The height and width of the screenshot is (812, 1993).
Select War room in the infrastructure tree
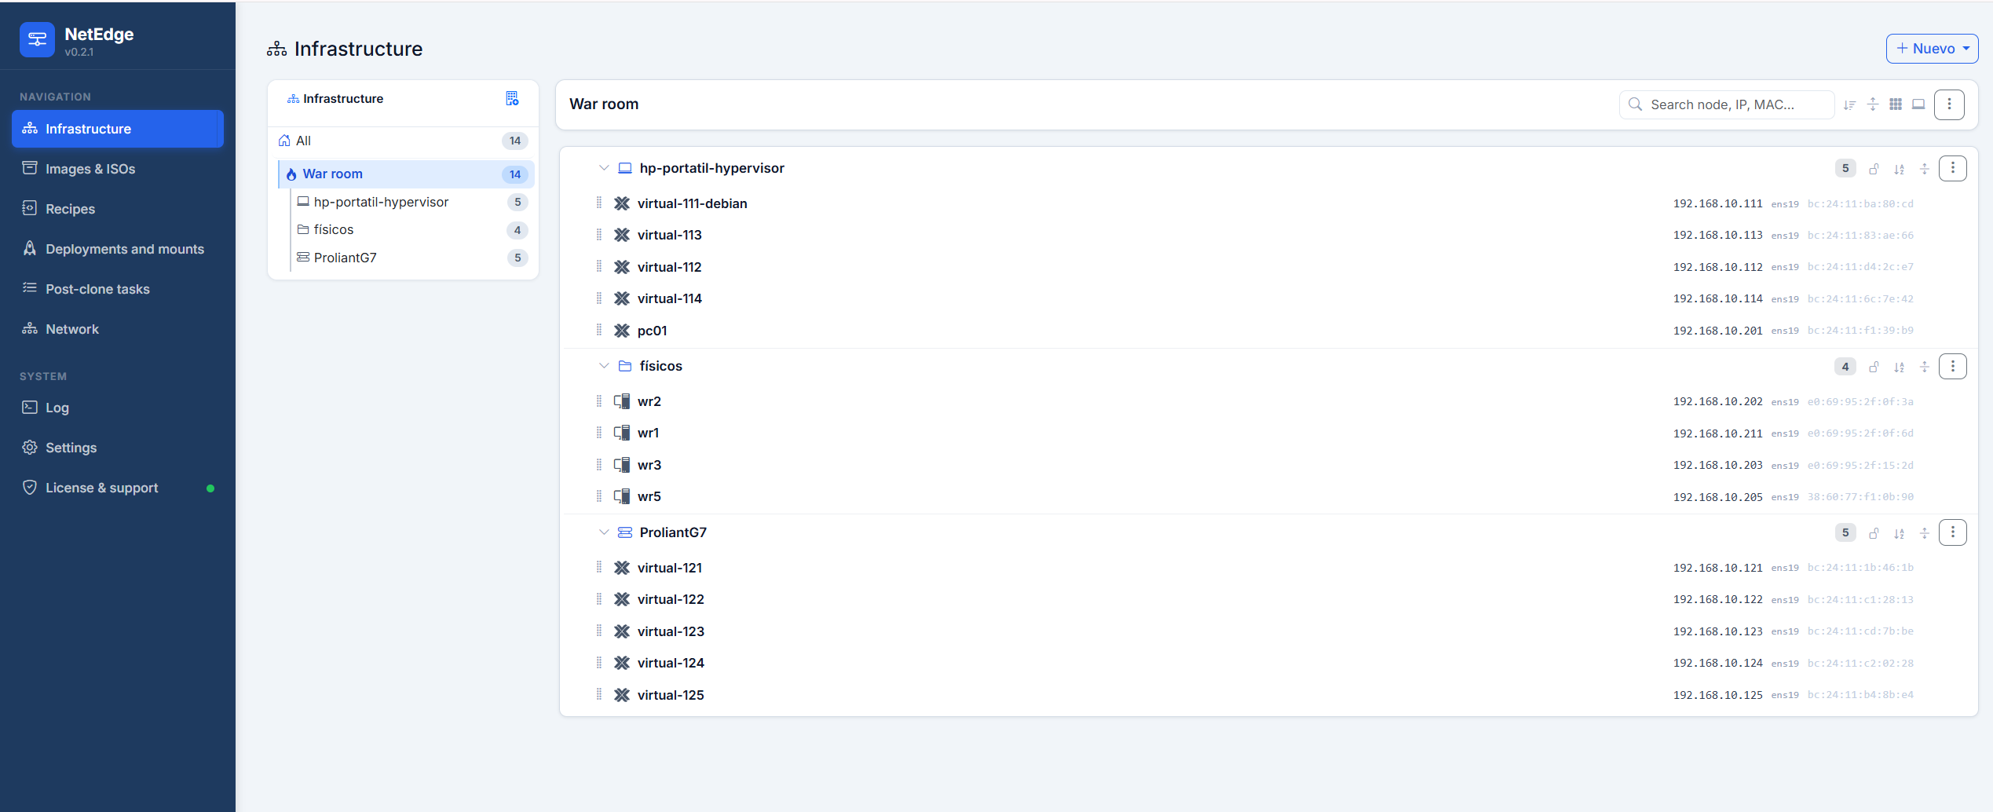click(x=406, y=174)
